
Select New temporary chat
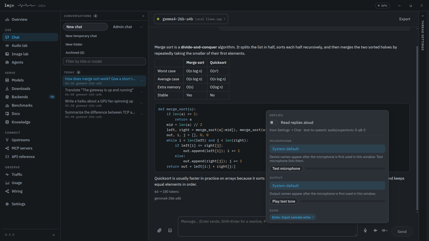coord(81,36)
